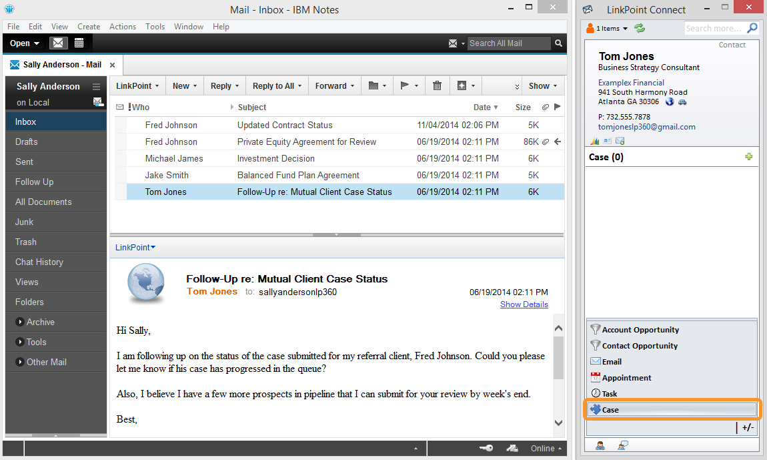Screen dimensions: 767x460
Task: Open the Forward dropdown
Action: click(335, 85)
